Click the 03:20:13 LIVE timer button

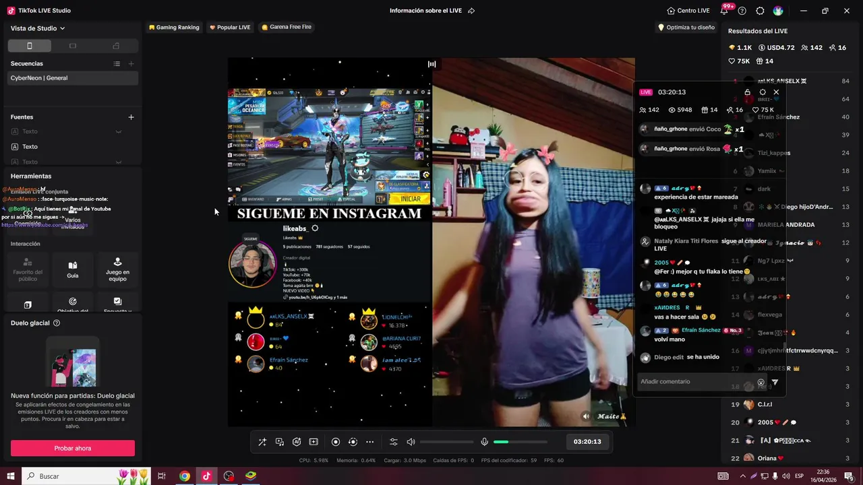(587, 442)
